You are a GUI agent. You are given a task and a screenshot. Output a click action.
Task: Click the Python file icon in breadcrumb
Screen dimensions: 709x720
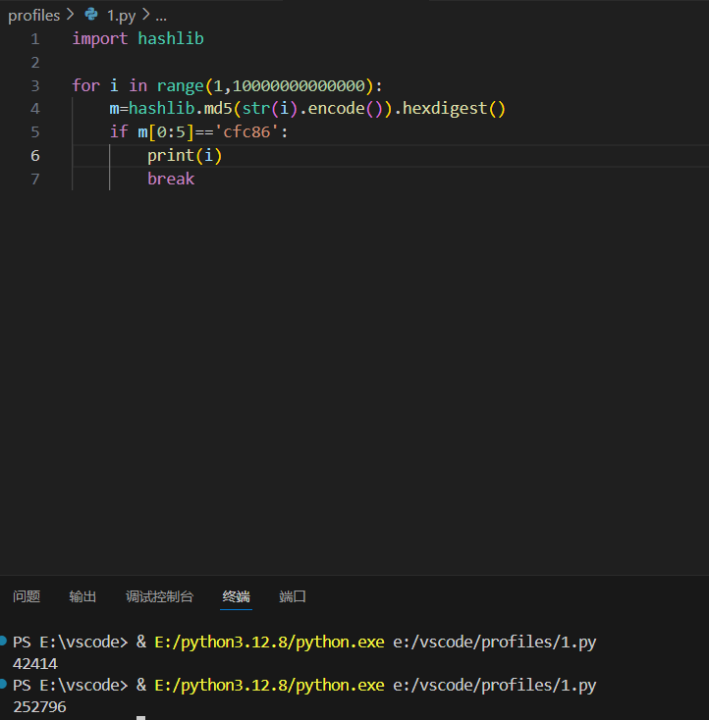[91, 16]
